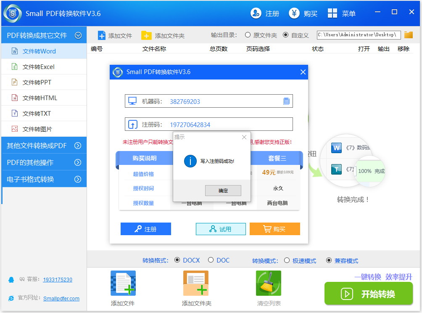Viewport: 422px width, 313px height.
Task: Expand the 其他文件转换成PDF section
Action: [78, 146]
